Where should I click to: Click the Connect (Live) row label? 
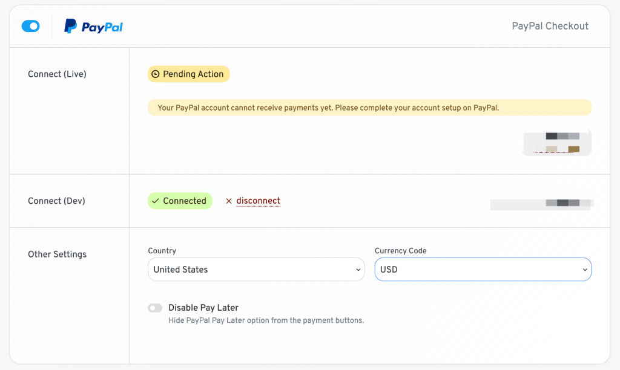pos(57,74)
